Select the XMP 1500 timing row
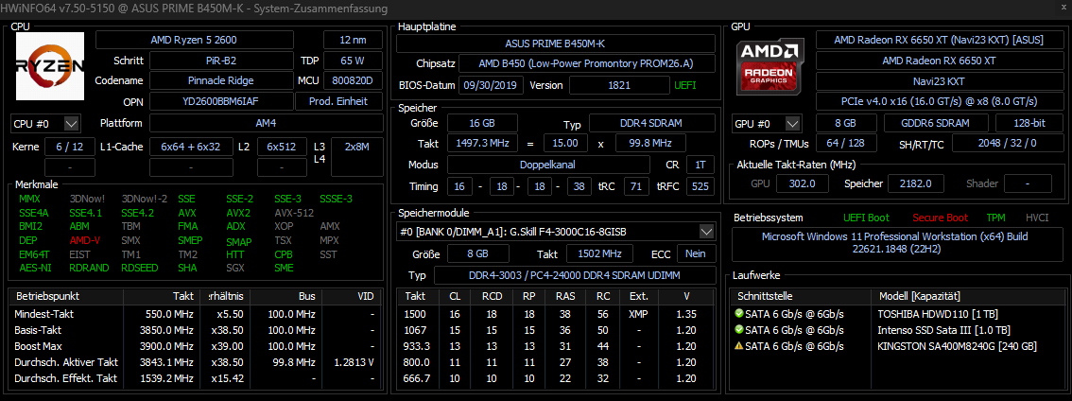This screenshot has height=401, width=1072. tap(556, 314)
